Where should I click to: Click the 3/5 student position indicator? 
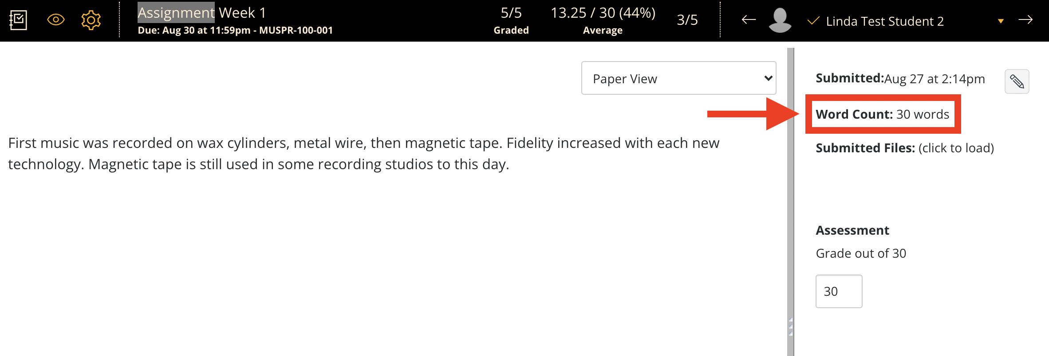(x=687, y=20)
